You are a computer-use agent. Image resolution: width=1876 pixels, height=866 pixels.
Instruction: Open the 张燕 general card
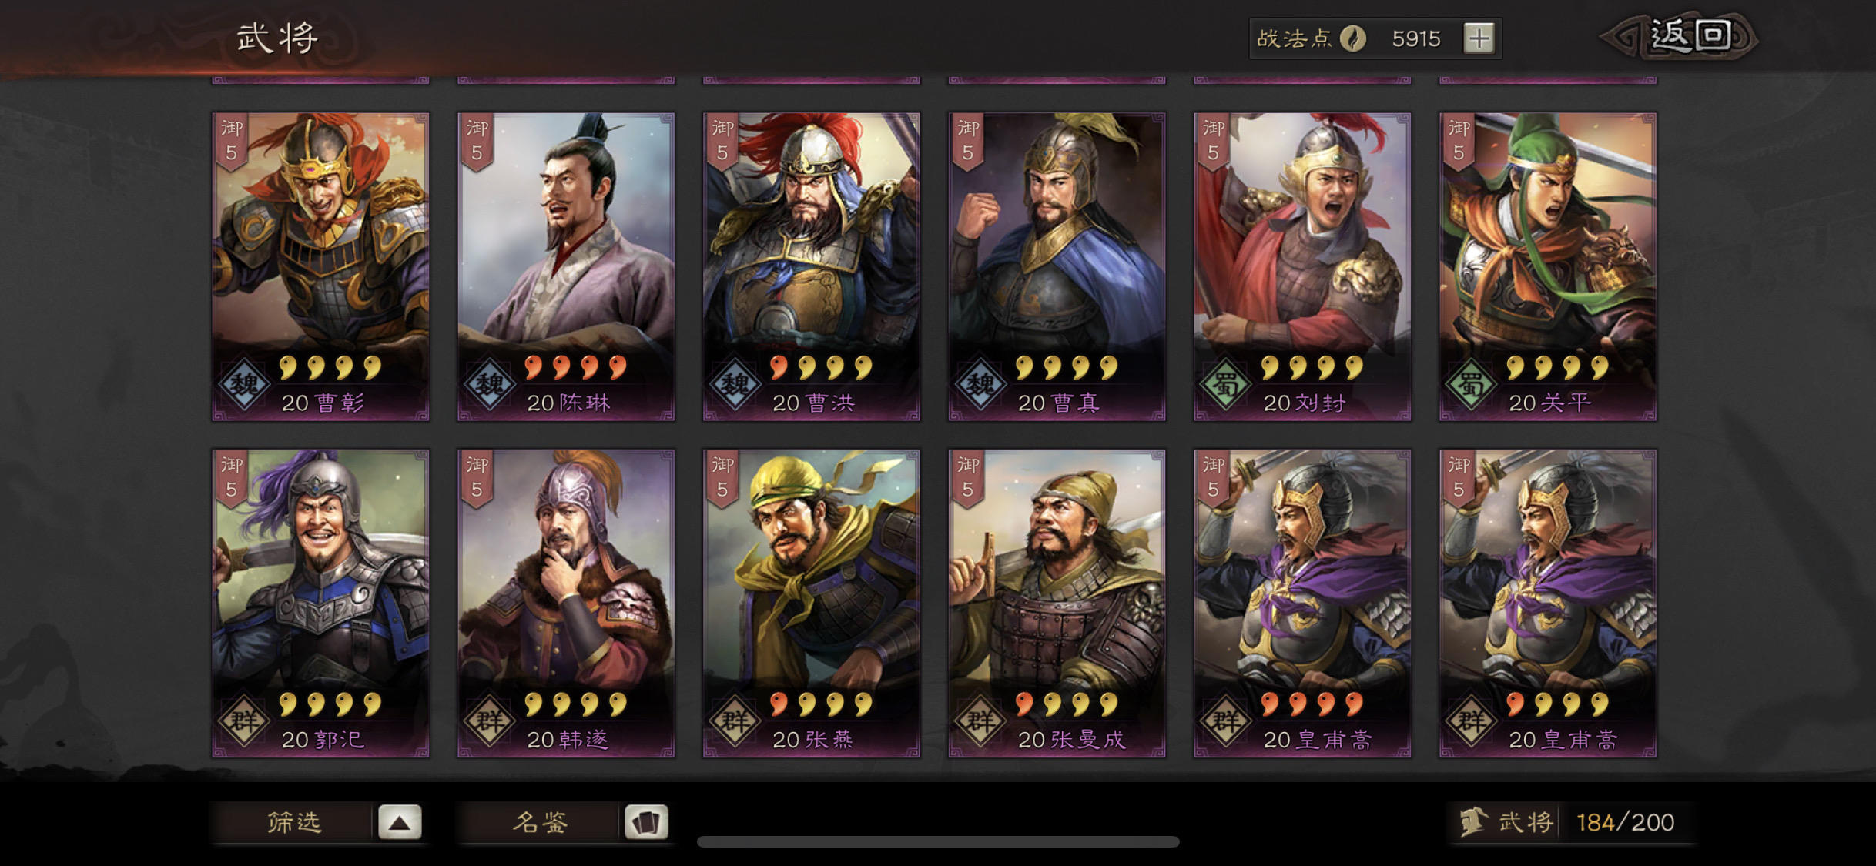click(812, 604)
